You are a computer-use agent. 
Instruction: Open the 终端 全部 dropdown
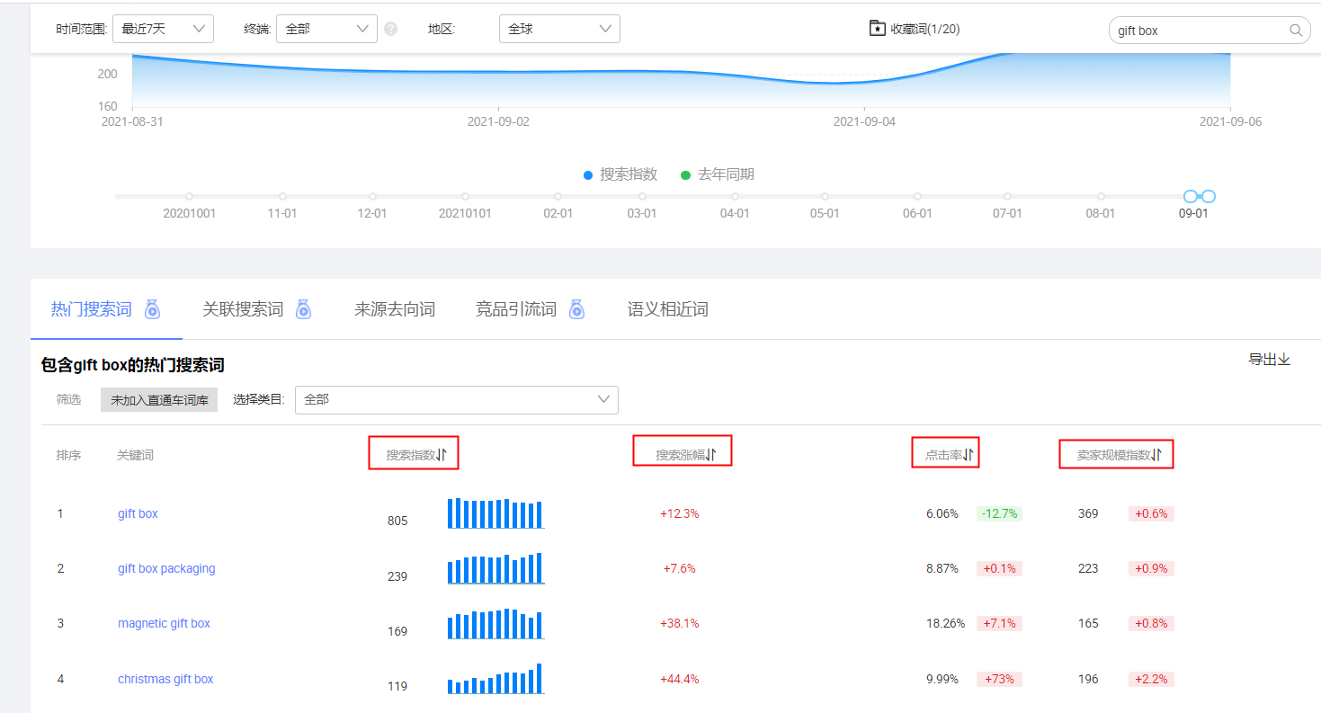326,29
